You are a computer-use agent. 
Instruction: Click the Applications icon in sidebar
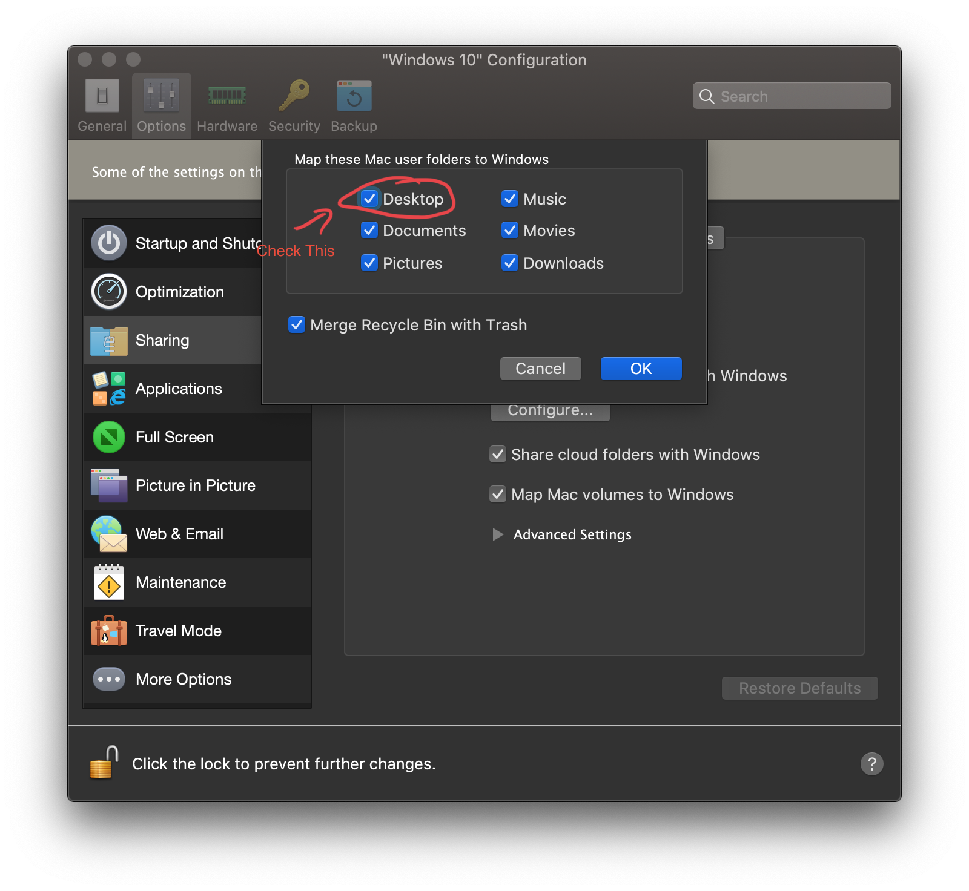point(109,389)
